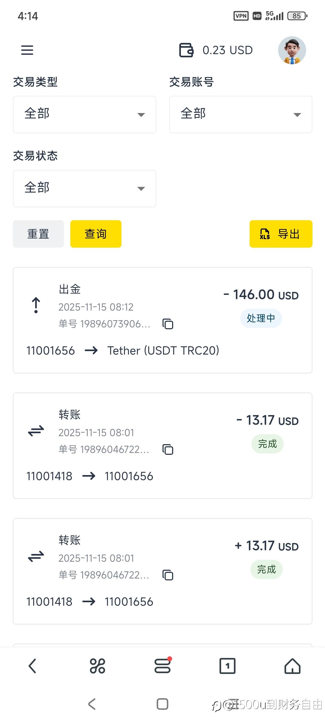Copy order number of -13.17 USD transfer
This screenshot has width=325, height=723.
coord(168,449)
